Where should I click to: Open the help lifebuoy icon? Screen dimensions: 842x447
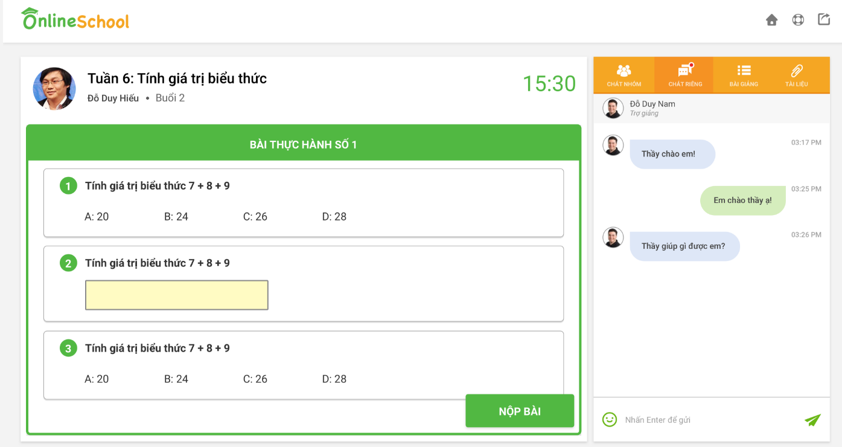click(798, 20)
